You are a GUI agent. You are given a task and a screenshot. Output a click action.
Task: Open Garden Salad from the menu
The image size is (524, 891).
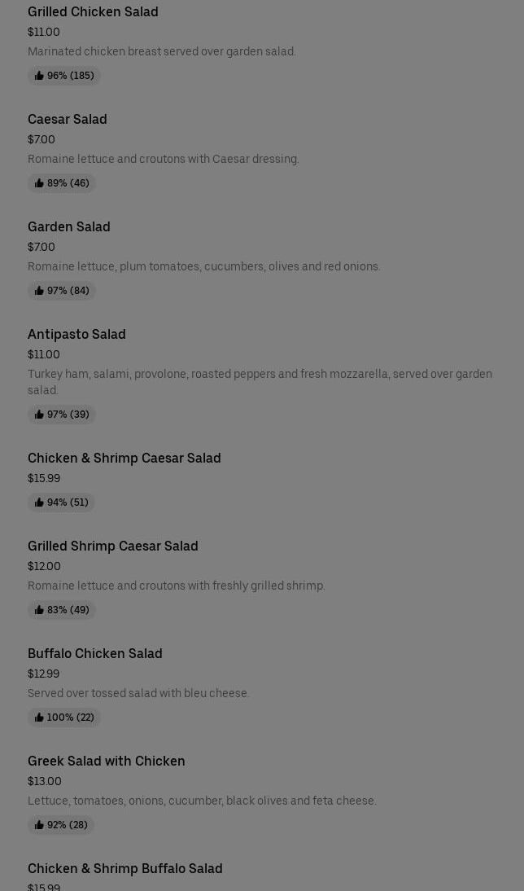coord(69,226)
